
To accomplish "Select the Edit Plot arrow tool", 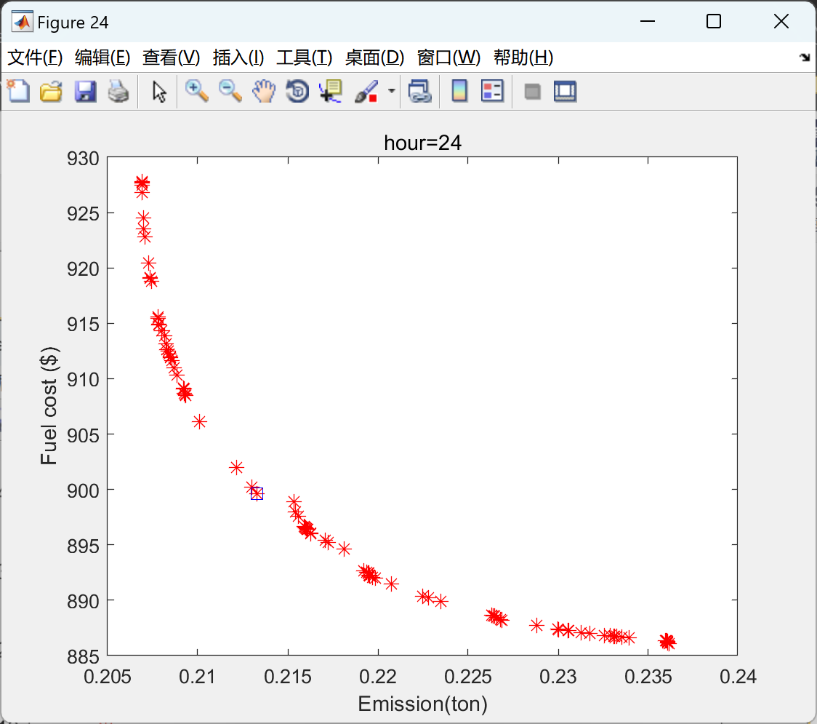I will [159, 91].
